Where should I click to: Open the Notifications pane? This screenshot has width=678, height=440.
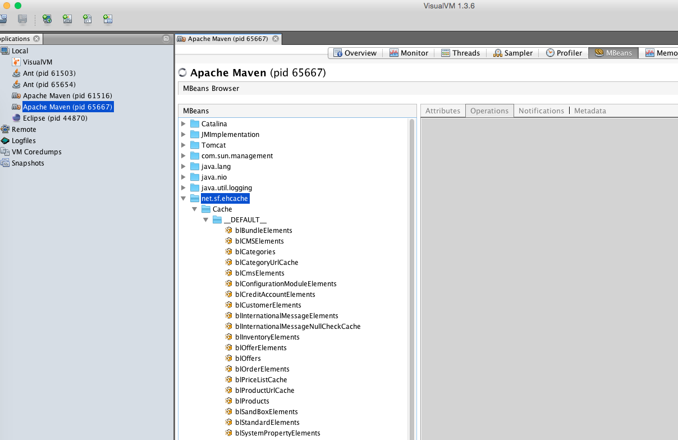(x=541, y=111)
